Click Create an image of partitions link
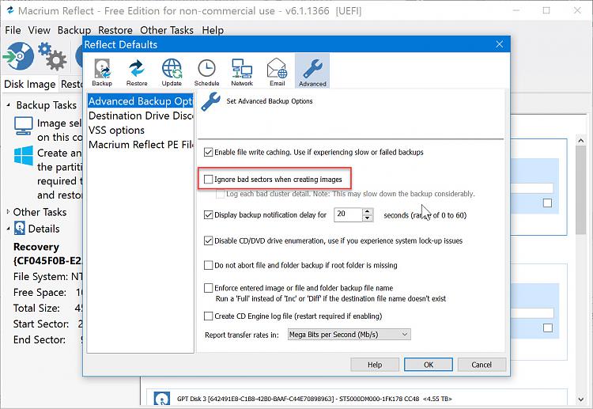The image size is (593, 409). 59,174
